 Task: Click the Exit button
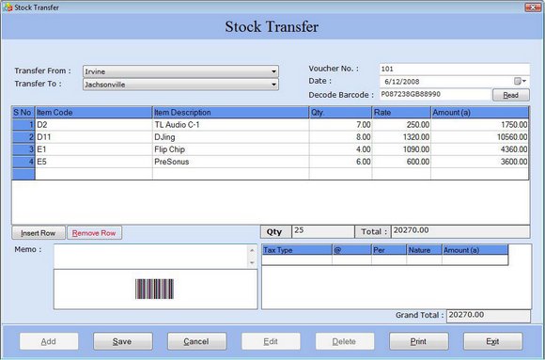[492, 341]
